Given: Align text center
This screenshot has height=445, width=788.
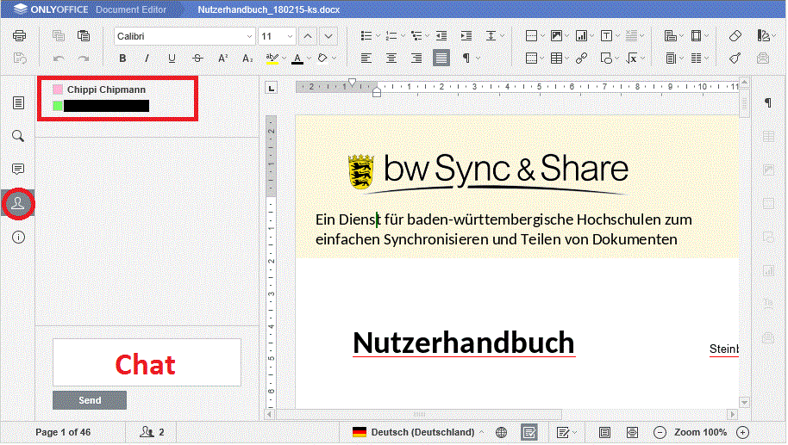Looking at the screenshot, I should point(391,59).
